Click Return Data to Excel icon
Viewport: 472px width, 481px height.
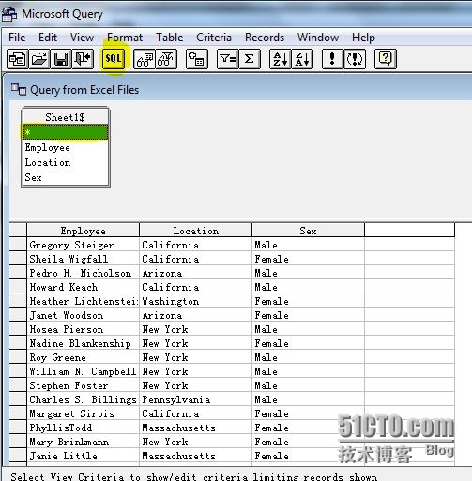click(x=83, y=59)
